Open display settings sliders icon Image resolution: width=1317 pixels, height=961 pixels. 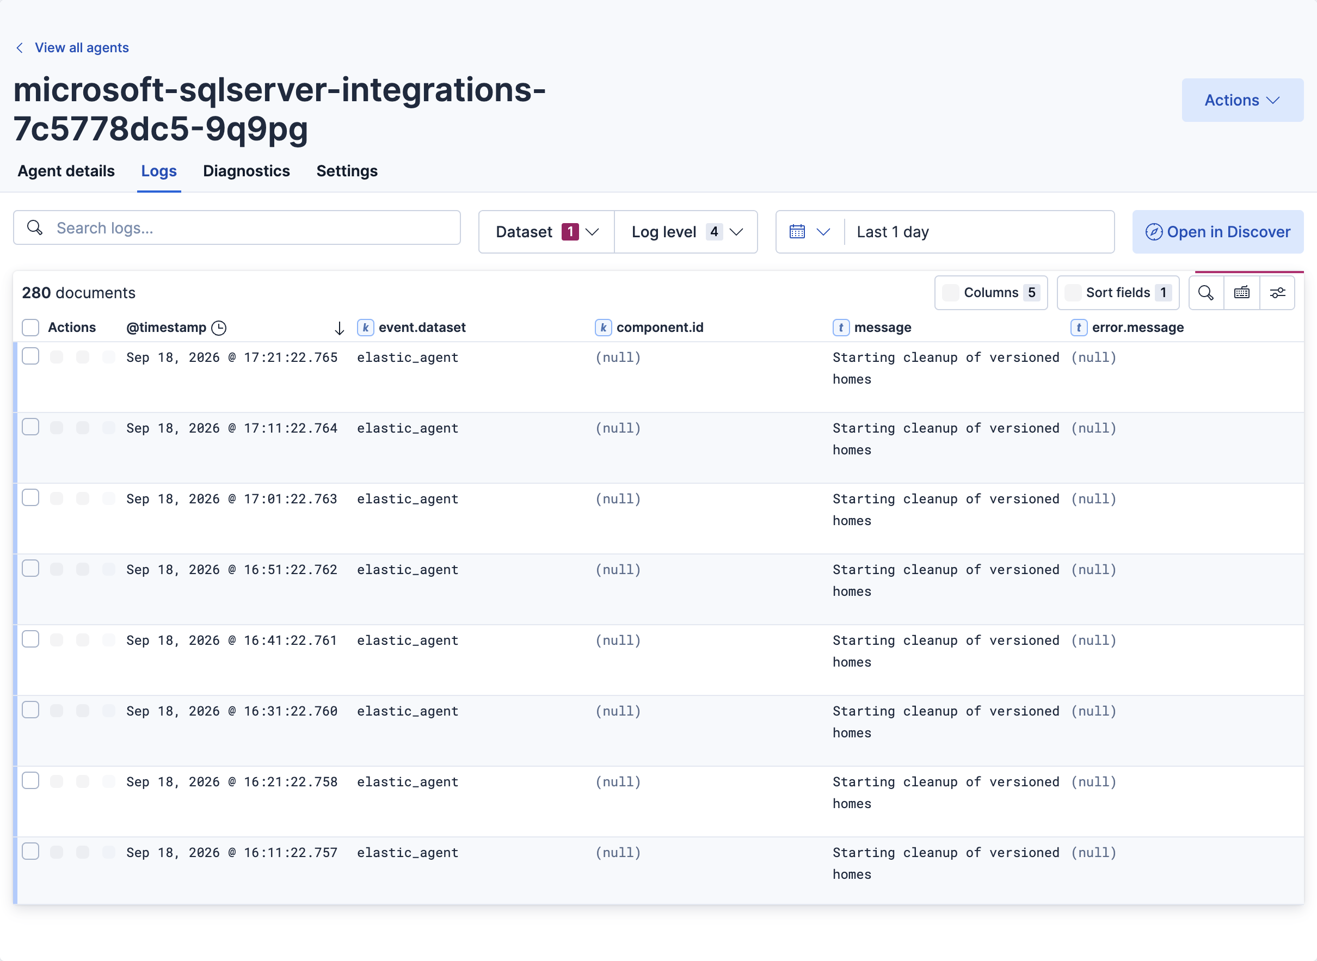click(1277, 293)
